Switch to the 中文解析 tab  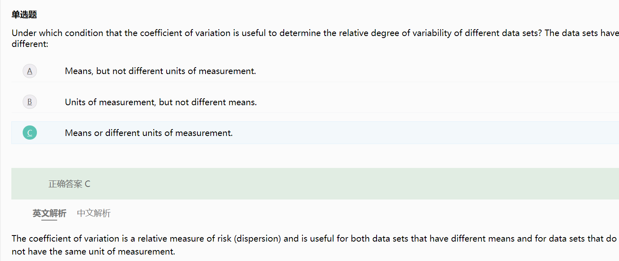[94, 213]
